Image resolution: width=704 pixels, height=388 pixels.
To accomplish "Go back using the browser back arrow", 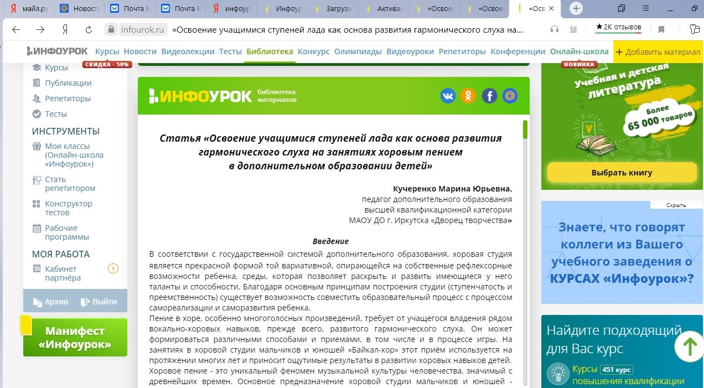I will (x=16, y=29).
